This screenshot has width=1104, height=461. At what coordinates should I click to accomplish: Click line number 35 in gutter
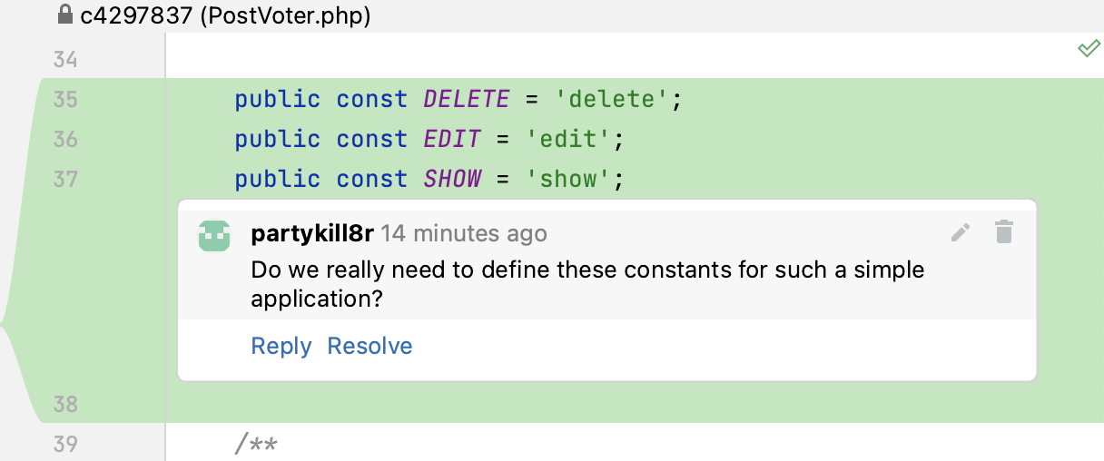(64, 99)
